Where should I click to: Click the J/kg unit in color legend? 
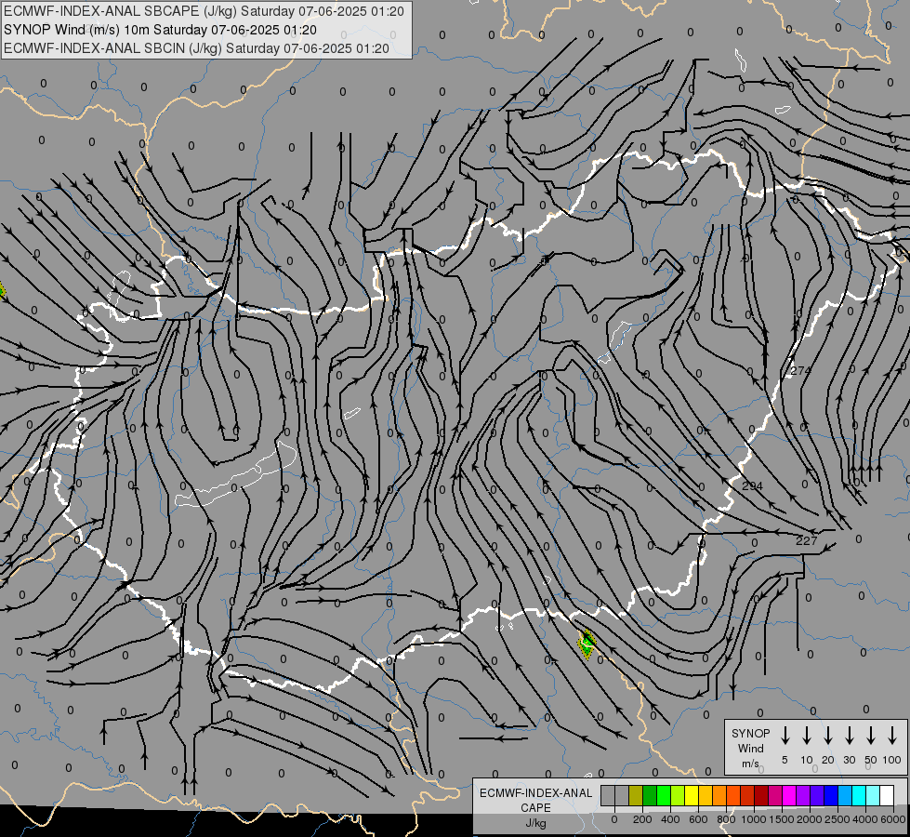tap(535, 823)
